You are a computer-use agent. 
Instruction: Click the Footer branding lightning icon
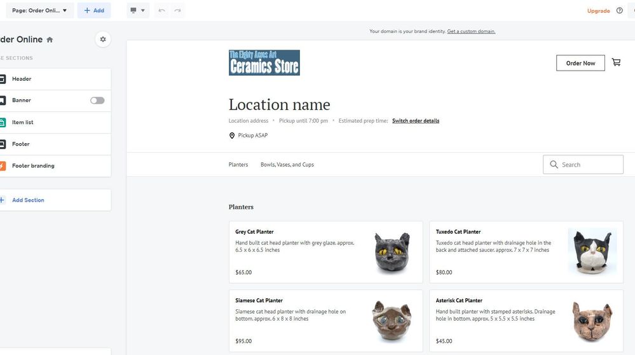pyautogui.click(x=3, y=166)
